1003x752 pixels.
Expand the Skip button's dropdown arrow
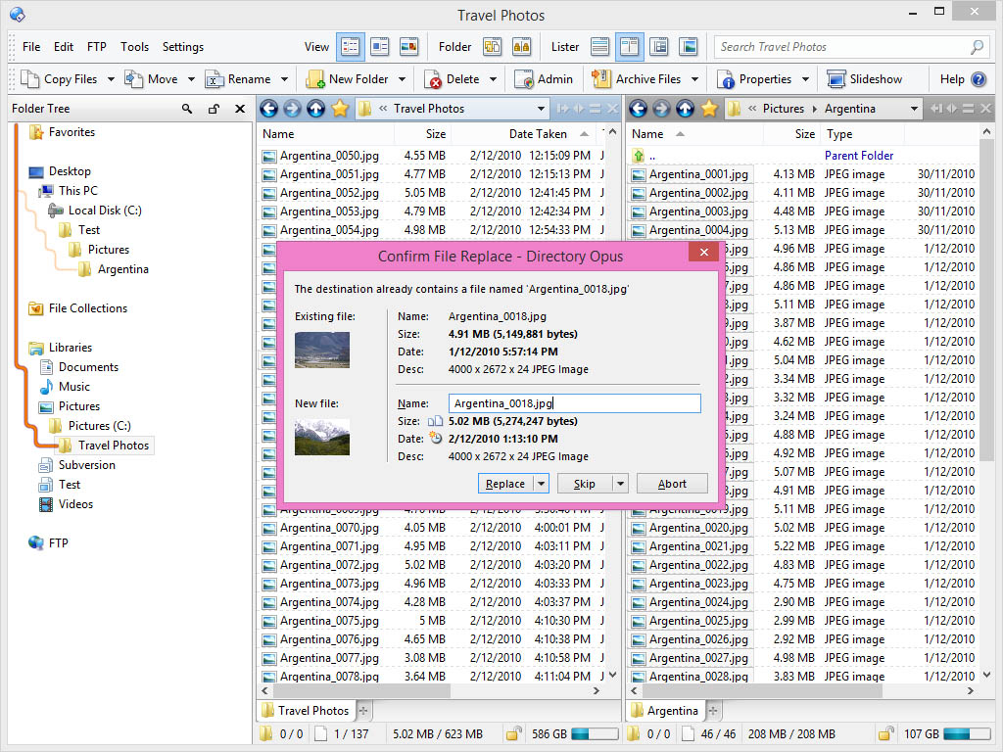619,484
